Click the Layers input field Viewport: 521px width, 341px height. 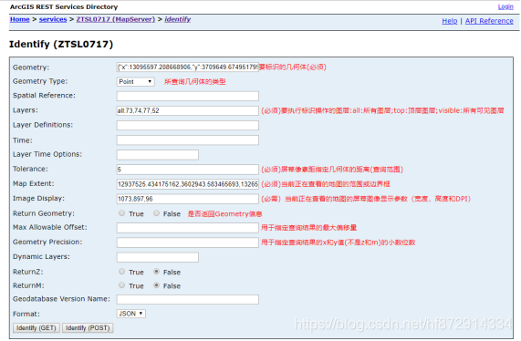click(x=188, y=111)
